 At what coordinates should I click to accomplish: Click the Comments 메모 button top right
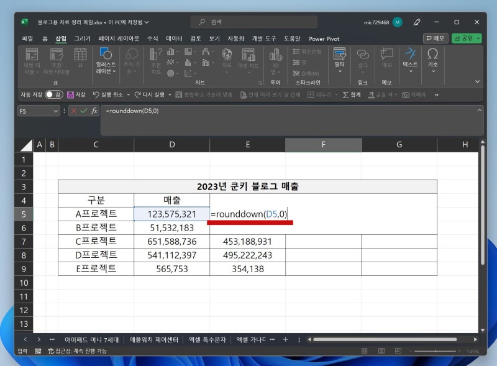pyautogui.click(x=435, y=39)
